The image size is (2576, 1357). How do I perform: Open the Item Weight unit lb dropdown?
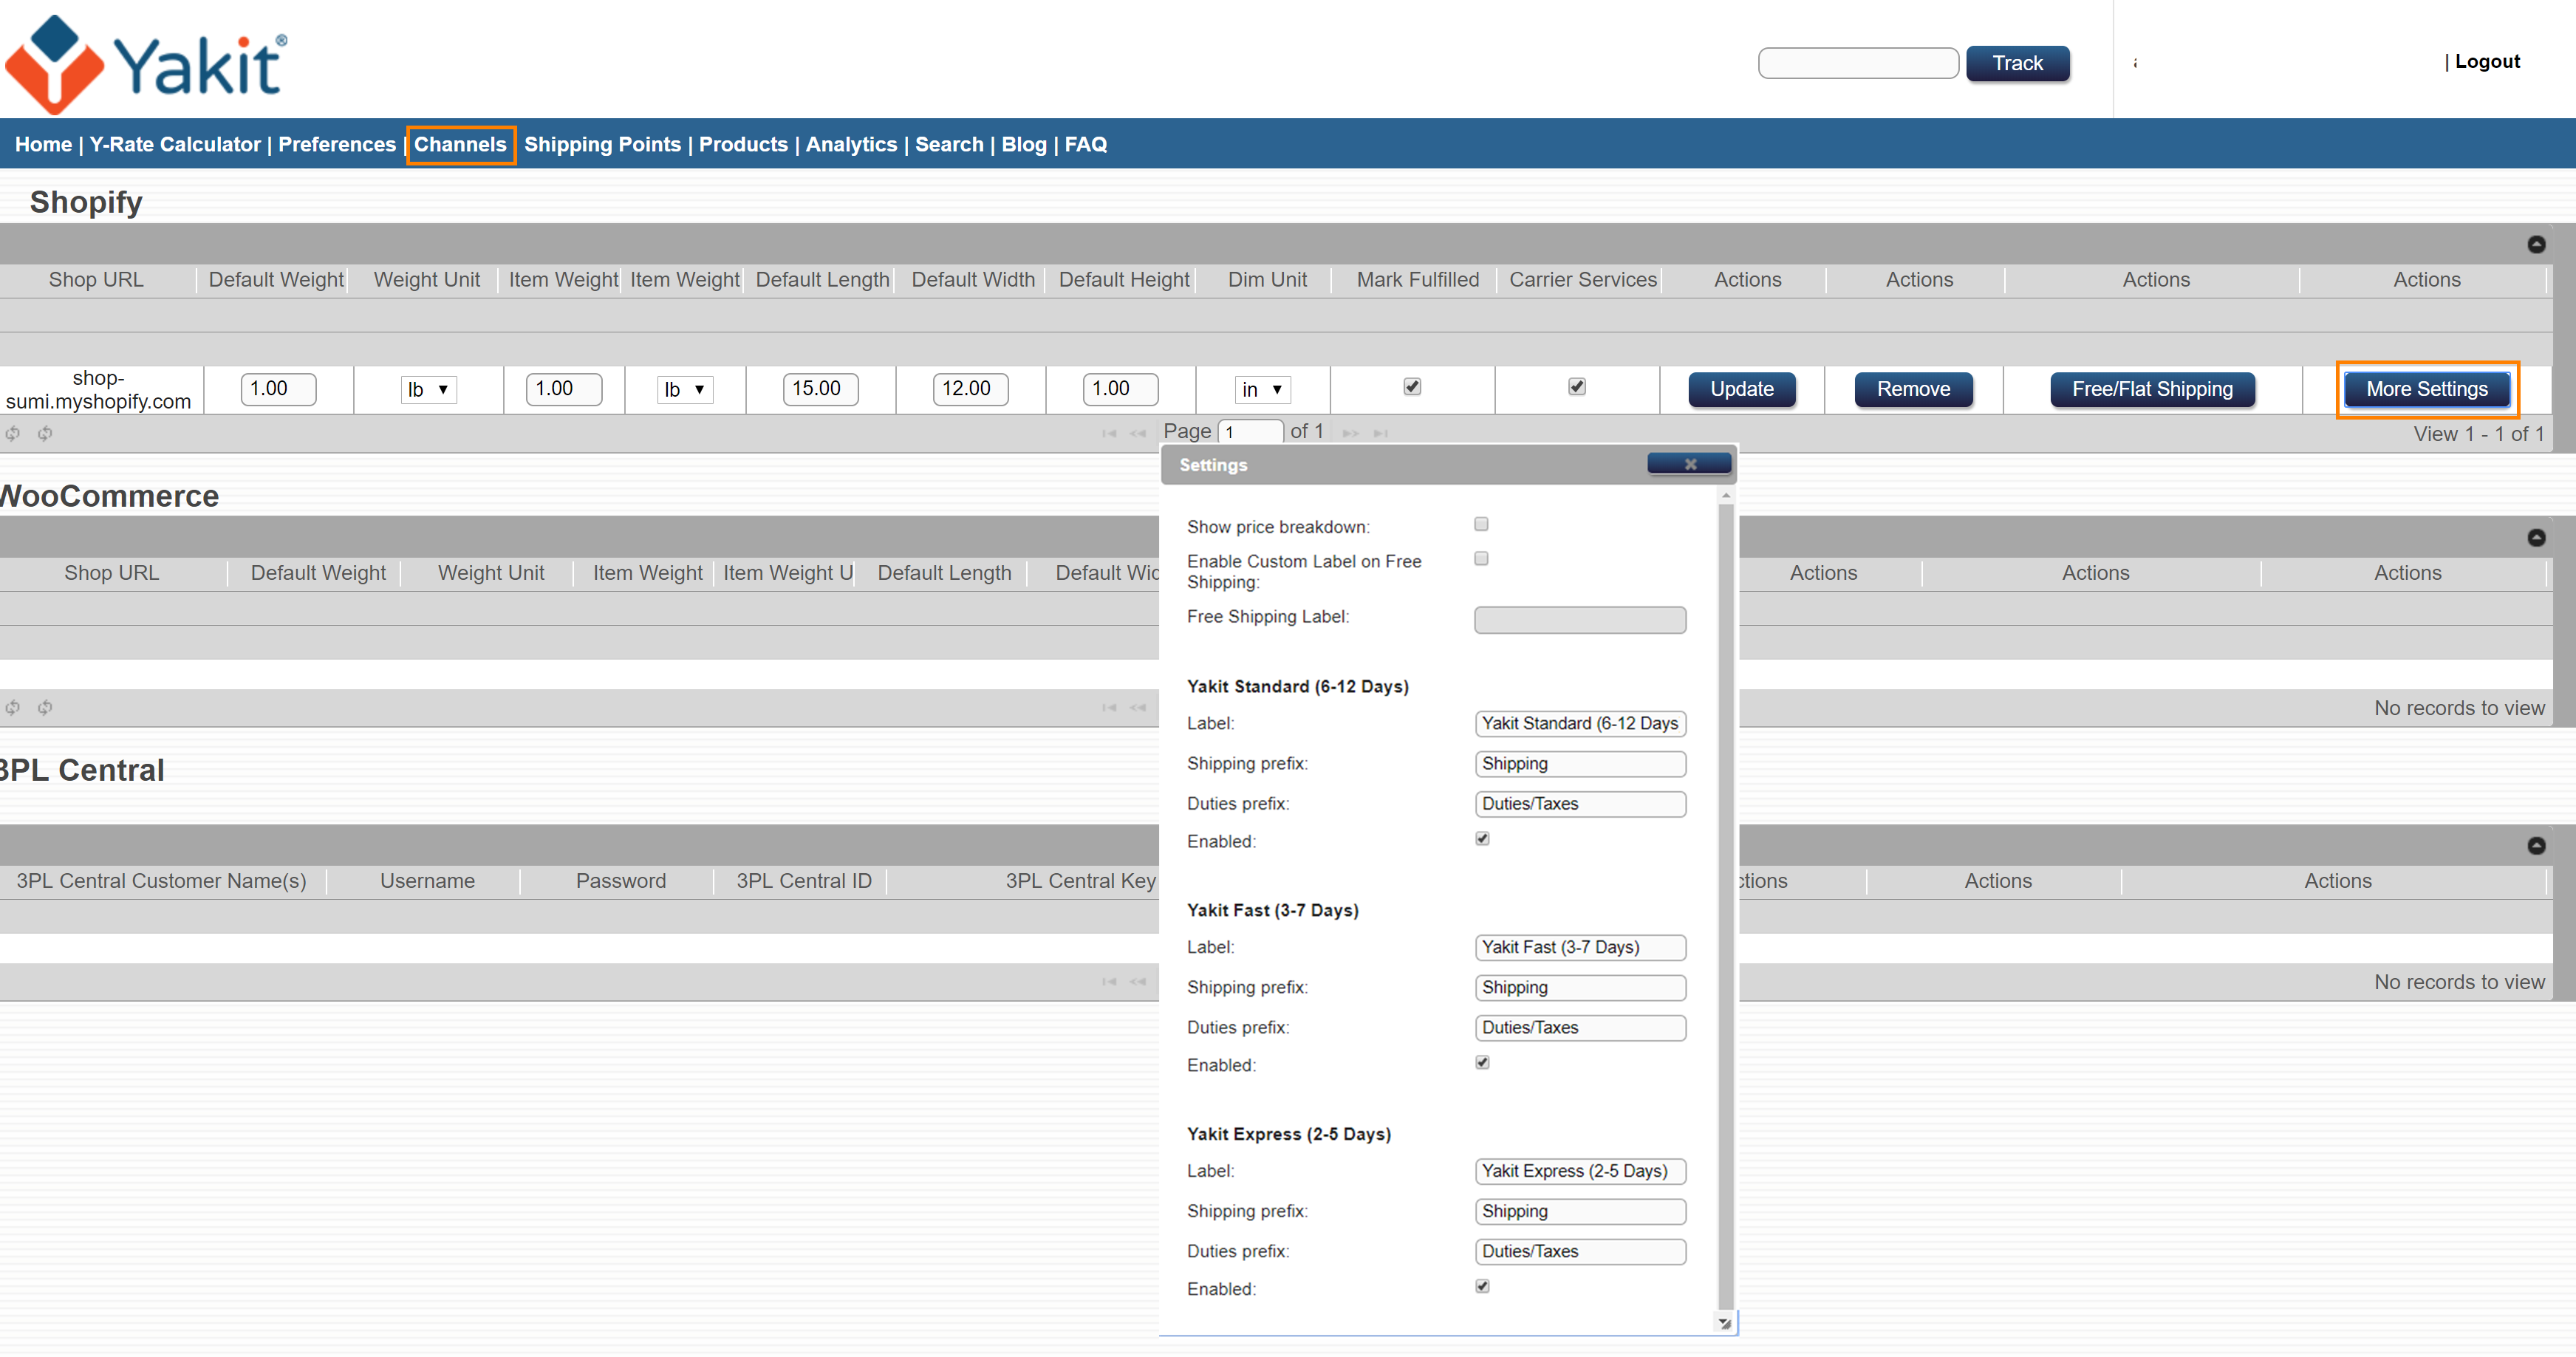[685, 390]
